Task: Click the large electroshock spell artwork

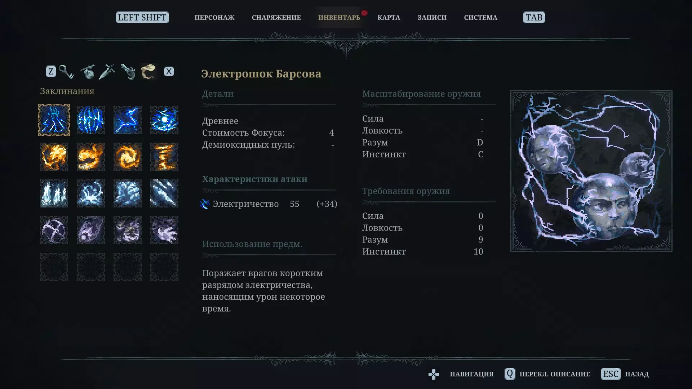Action: coord(591,171)
